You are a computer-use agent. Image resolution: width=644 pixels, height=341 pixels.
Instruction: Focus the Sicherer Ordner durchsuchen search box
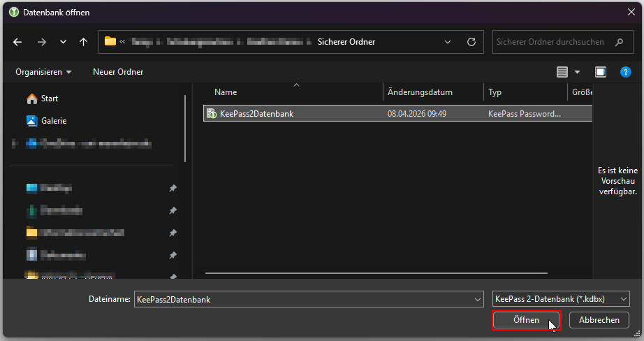click(563, 42)
